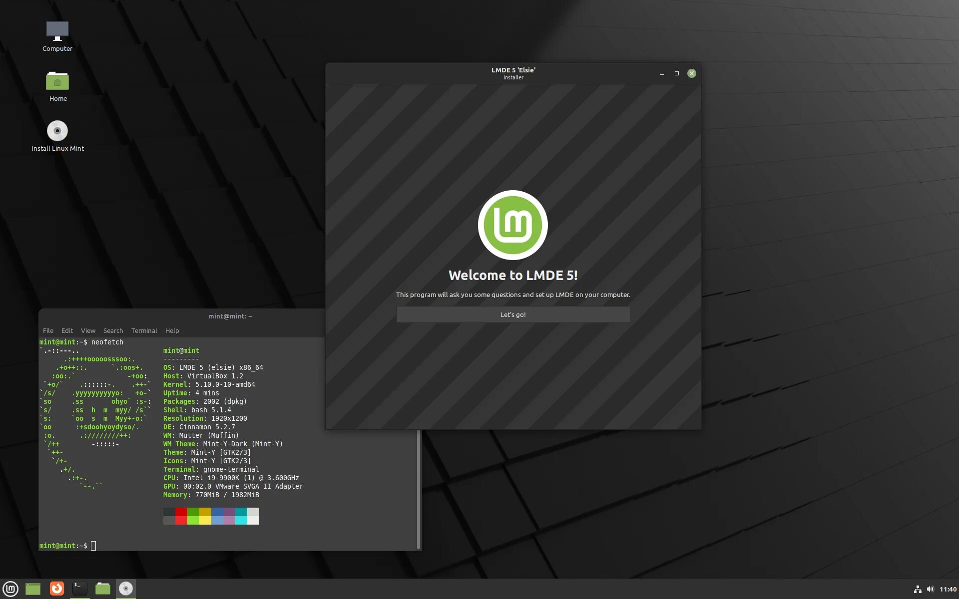Viewport: 959px width, 599px height.
Task: Open the terminal Search menu
Action: point(113,331)
